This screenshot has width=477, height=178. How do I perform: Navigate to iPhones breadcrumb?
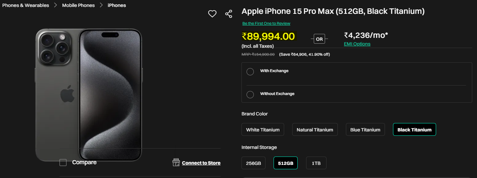(117, 5)
